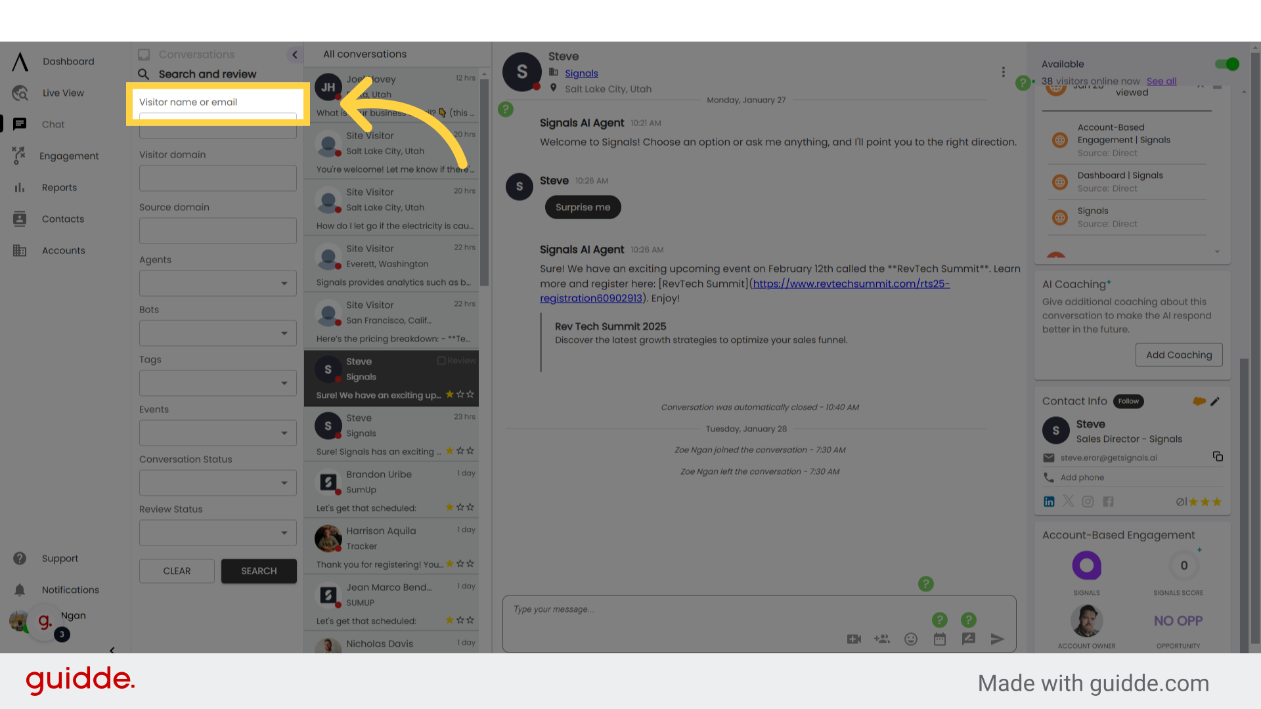The width and height of the screenshot is (1261, 709).
Task: Click the Surprise me chip
Action: pyautogui.click(x=583, y=207)
